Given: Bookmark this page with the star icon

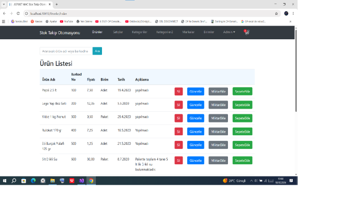Looking at the screenshot, I should (x=276, y=14).
